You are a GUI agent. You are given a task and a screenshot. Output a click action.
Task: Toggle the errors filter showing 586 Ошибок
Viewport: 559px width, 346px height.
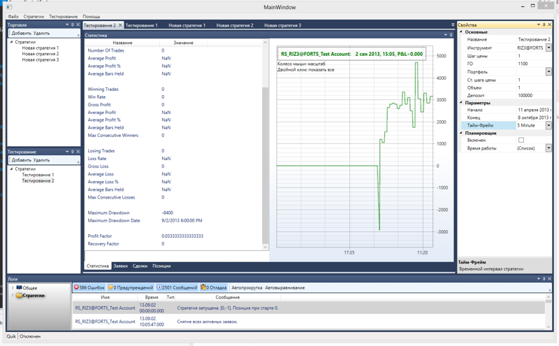(89, 287)
